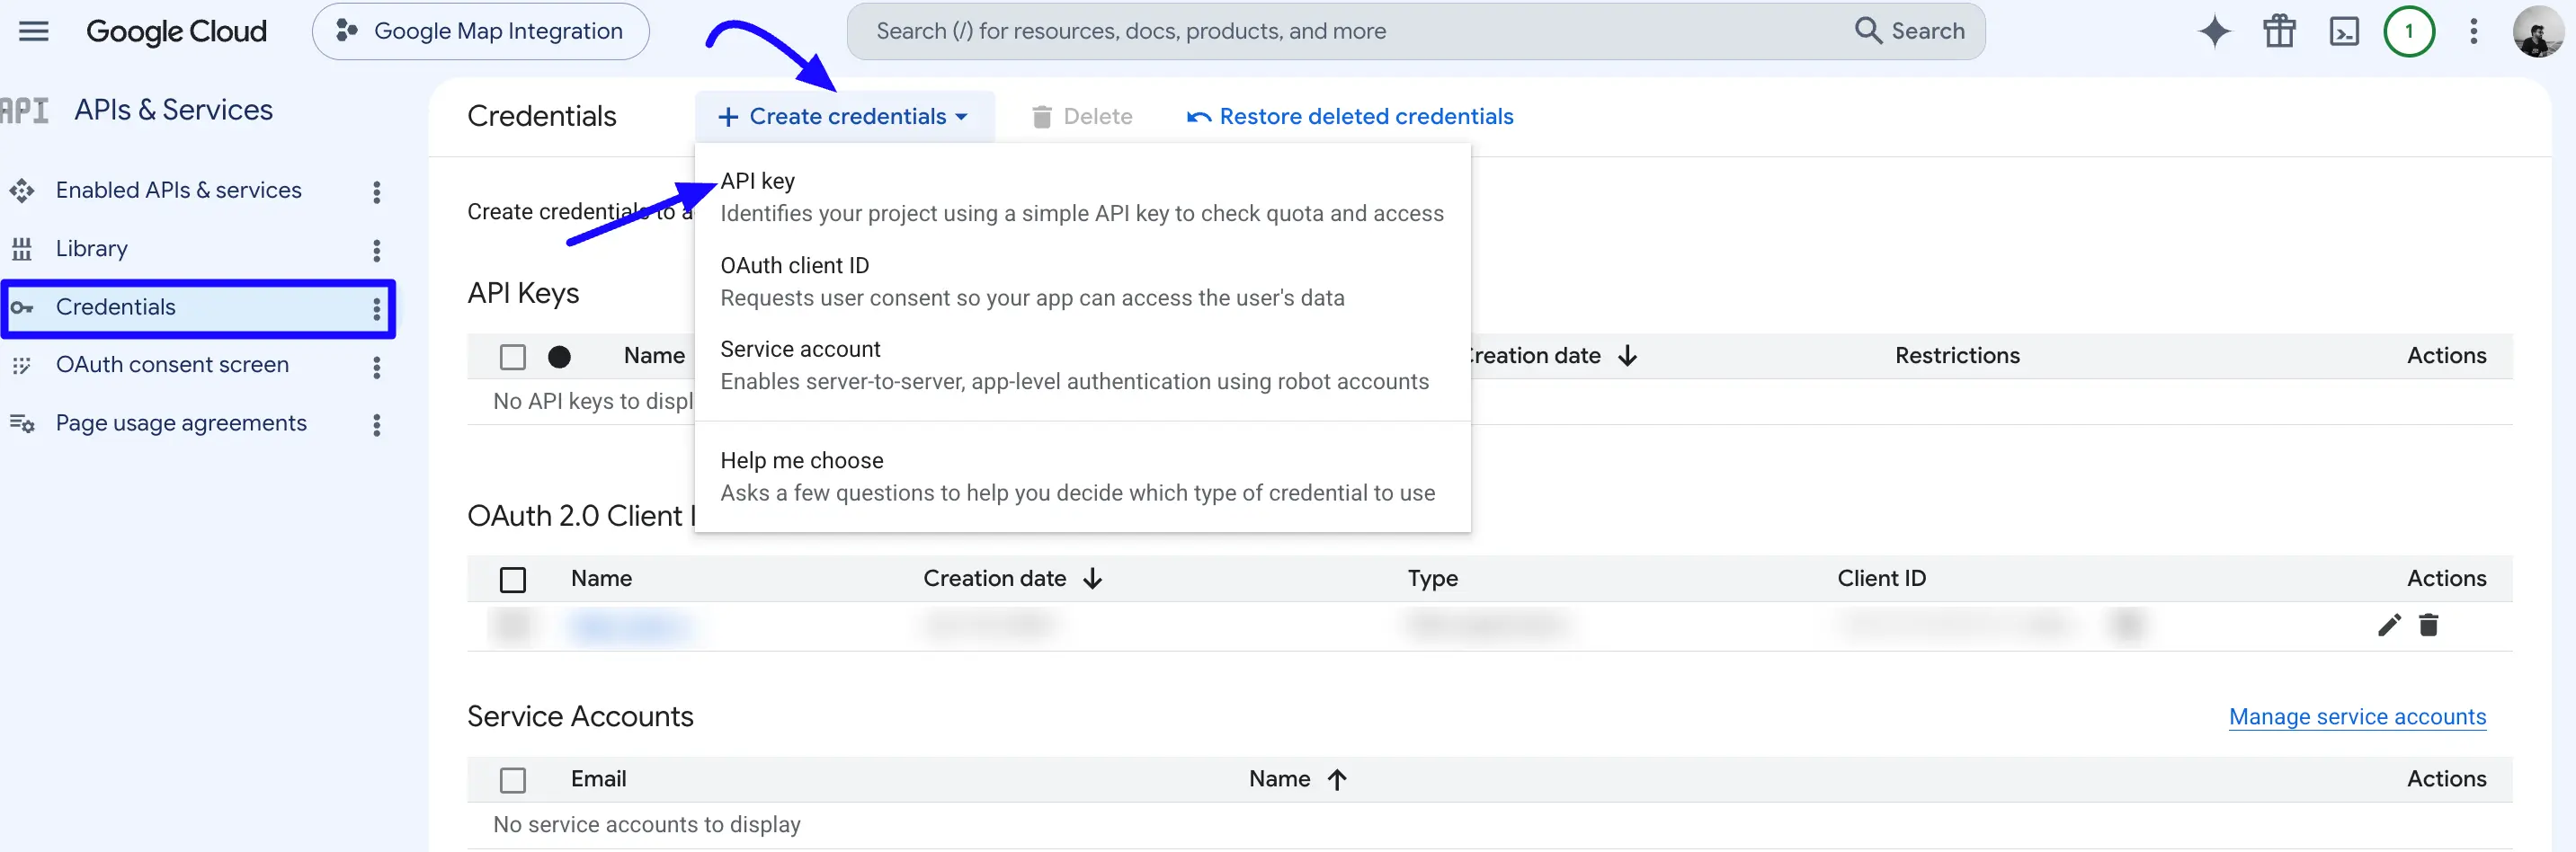Viewport: 2576px width, 852px height.
Task: Open the user account avatar
Action: [x=2537, y=31]
